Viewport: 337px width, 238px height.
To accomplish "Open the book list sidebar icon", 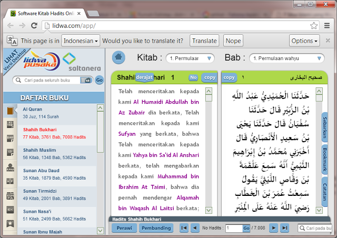I will [x=10, y=111].
